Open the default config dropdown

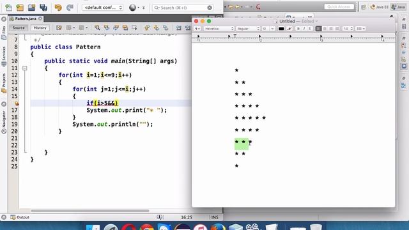pos(102,8)
